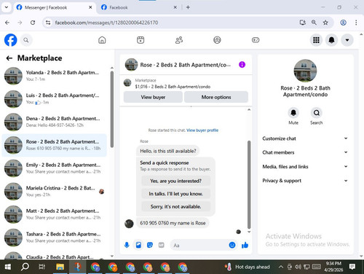Image resolution: width=364 pixels, height=274 pixels.
Task: Click the listing thumbnail in the chat header
Action: tap(131, 65)
